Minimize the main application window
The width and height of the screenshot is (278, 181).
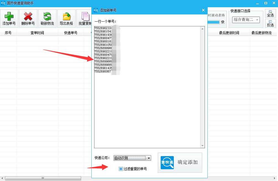258,3
